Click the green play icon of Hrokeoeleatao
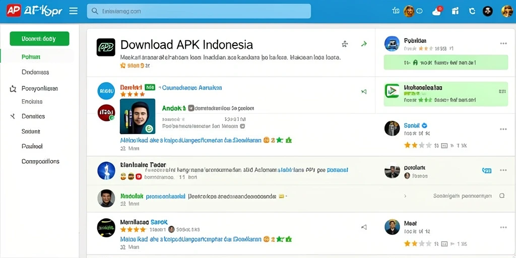 pyautogui.click(x=392, y=91)
